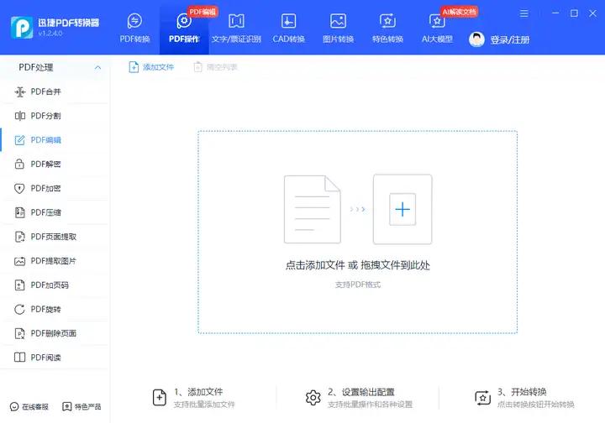Maximize the application window

pyautogui.click(x=574, y=13)
